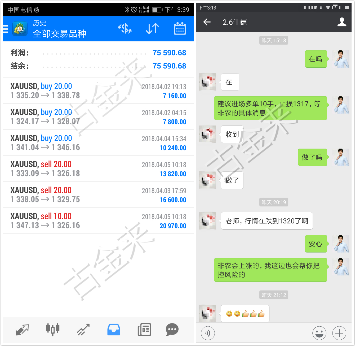This screenshot has width=355, height=346.
Task: Open the News tab
Action: pyautogui.click(x=144, y=330)
